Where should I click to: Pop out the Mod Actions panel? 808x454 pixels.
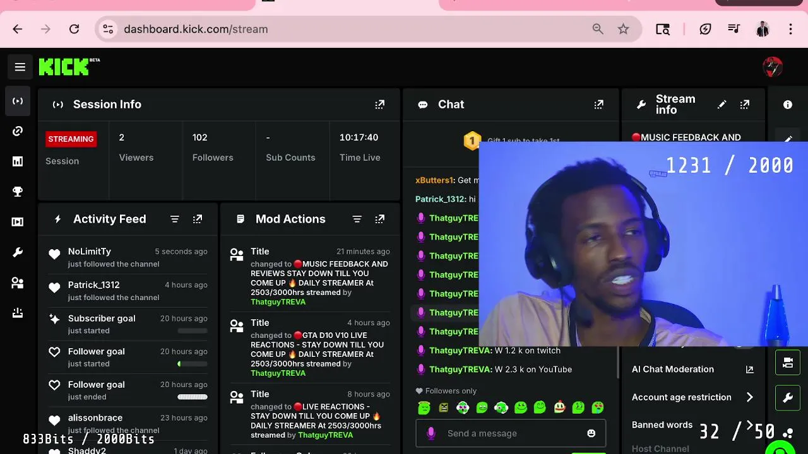click(380, 219)
